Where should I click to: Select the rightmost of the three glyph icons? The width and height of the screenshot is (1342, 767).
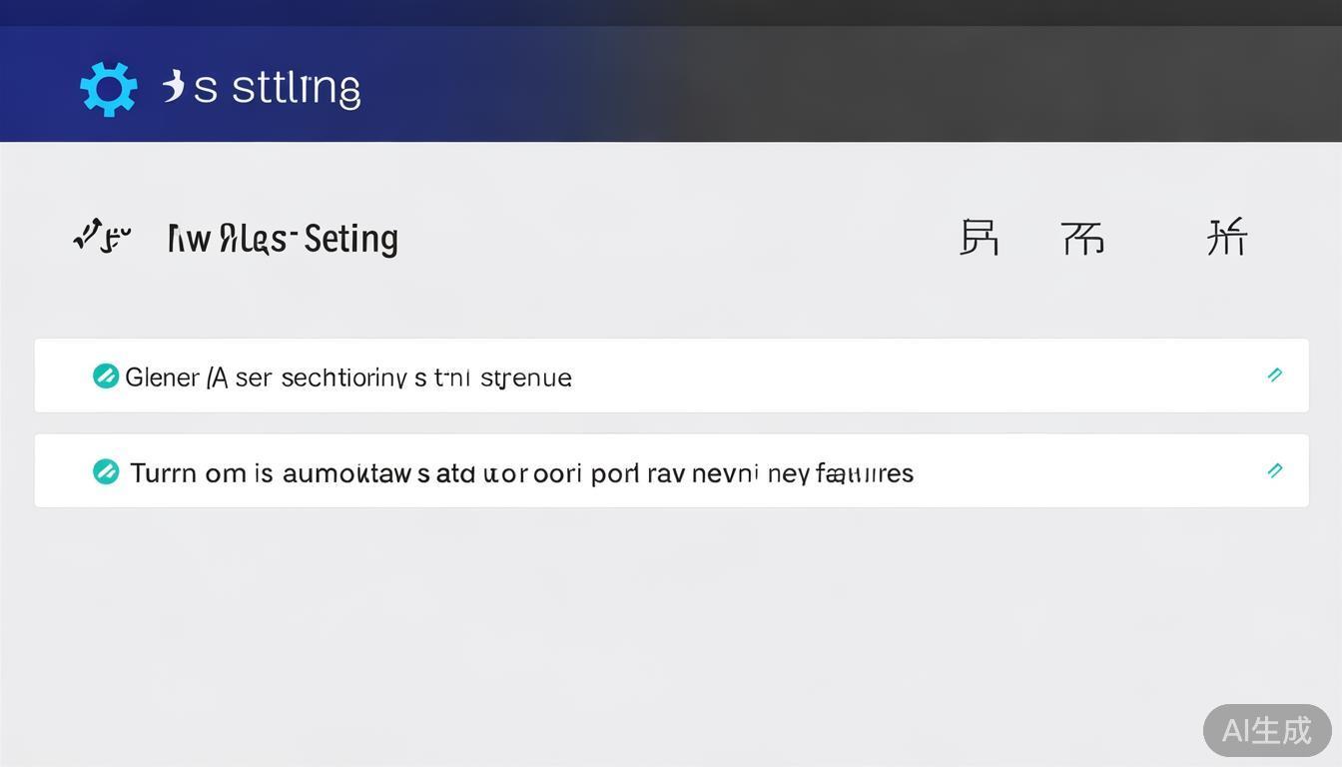click(x=1226, y=238)
